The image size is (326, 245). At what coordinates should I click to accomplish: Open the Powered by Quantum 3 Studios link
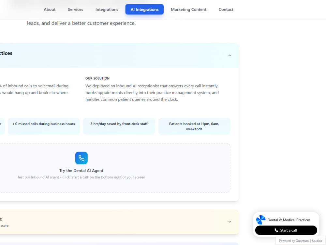[x=301, y=241]
